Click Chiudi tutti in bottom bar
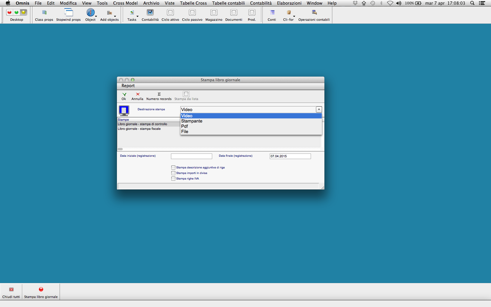The height and width of the screenshot is (307, 491). pyautogui.click(x=11, y=290)
